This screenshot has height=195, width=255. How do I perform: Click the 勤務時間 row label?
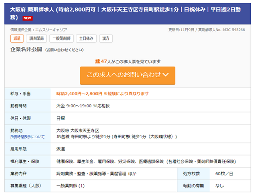(18, 106)
